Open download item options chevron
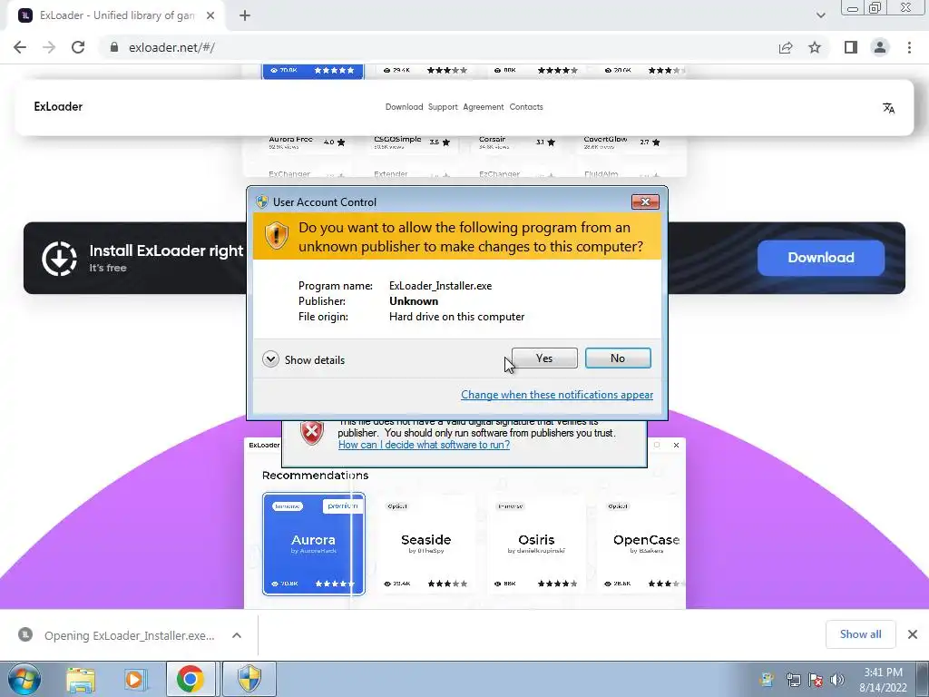Viewport: 929px width, 697px height. (237, 635)
